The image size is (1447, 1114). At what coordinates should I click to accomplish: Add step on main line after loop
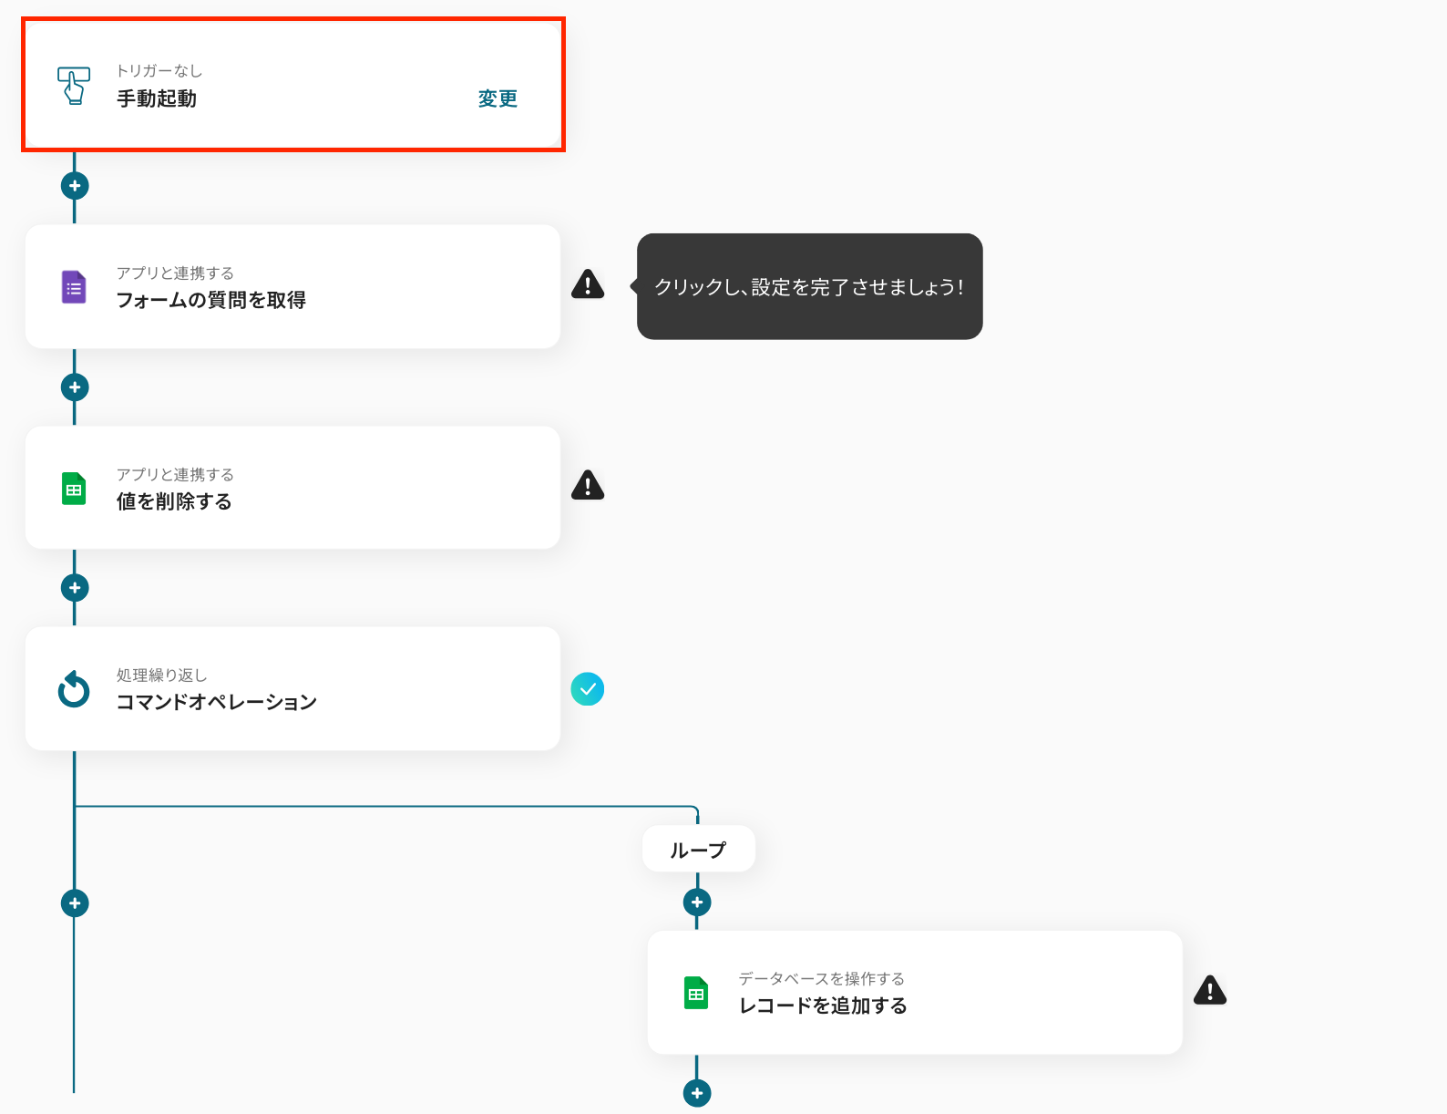(75, 903)
